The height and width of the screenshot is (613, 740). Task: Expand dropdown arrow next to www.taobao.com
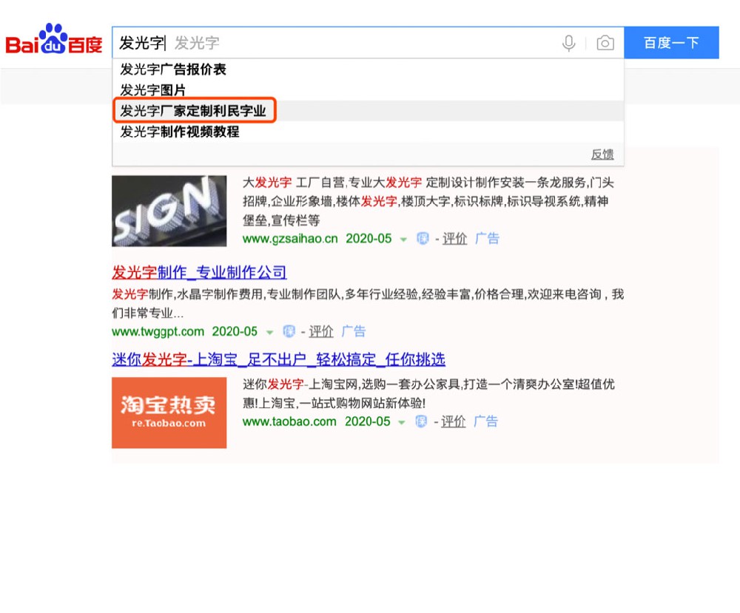click(x=402, y=422)
